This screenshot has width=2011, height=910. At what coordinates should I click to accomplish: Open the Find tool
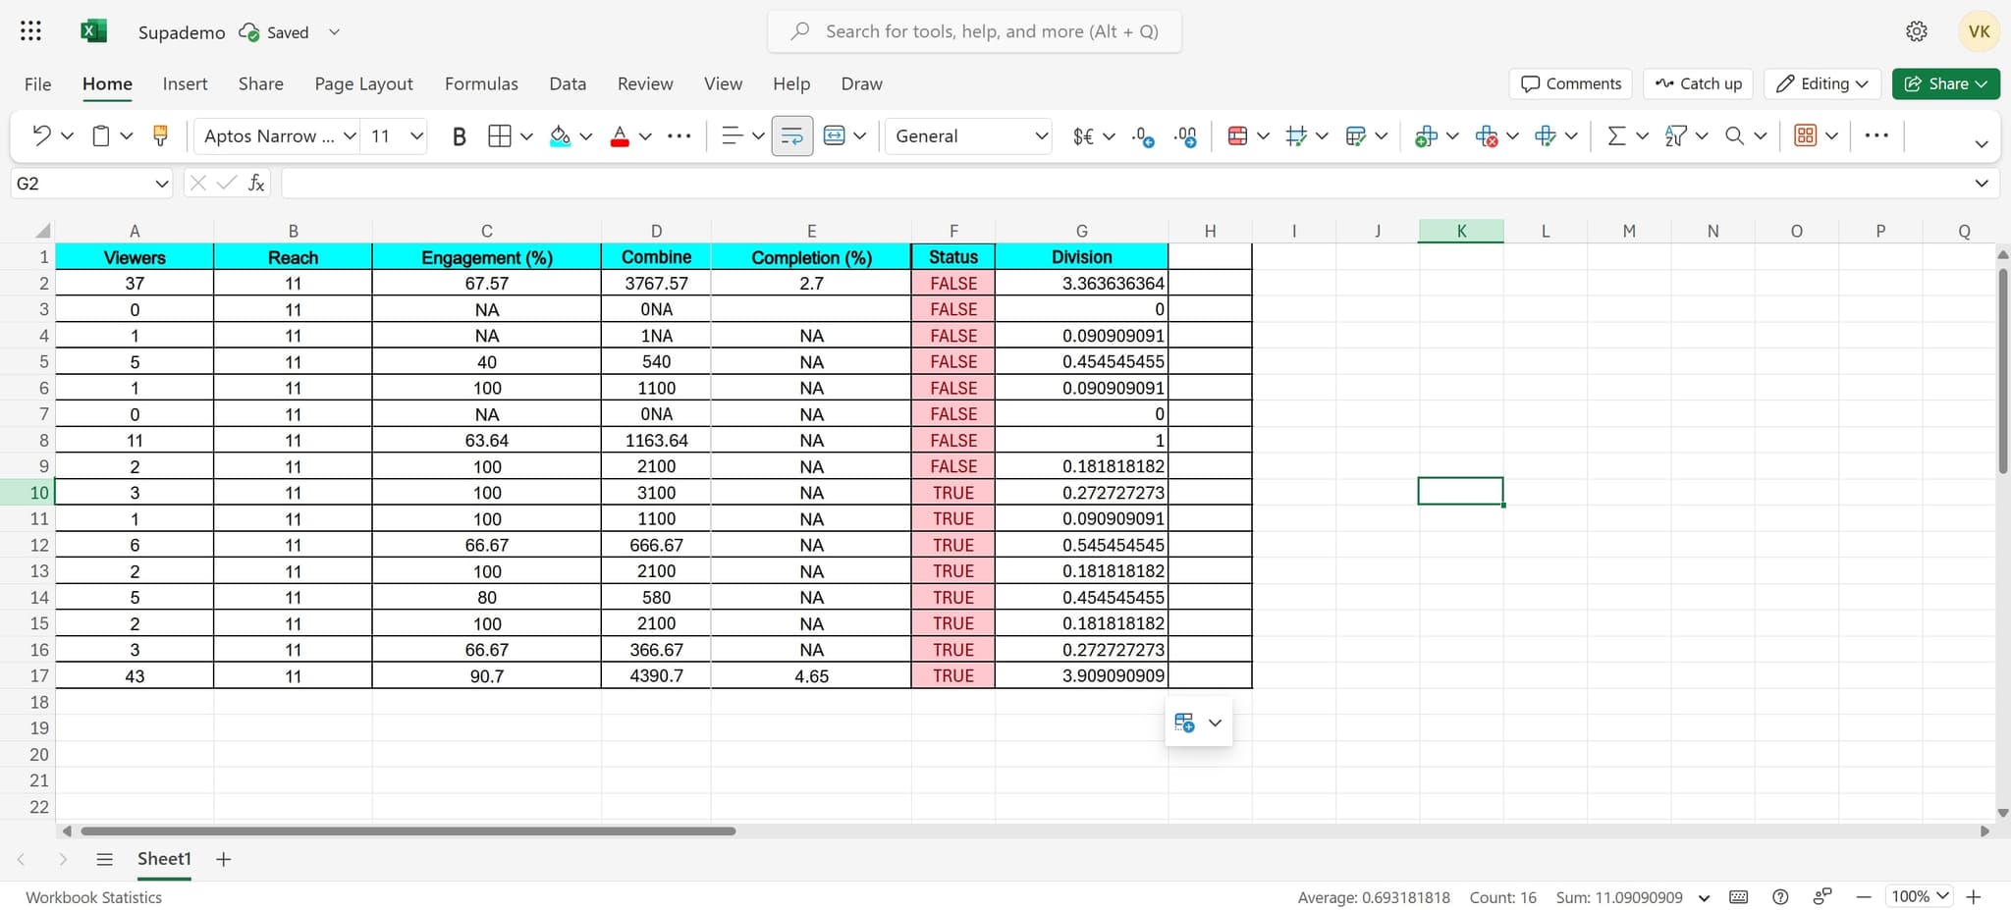(x=1736, y=135)
